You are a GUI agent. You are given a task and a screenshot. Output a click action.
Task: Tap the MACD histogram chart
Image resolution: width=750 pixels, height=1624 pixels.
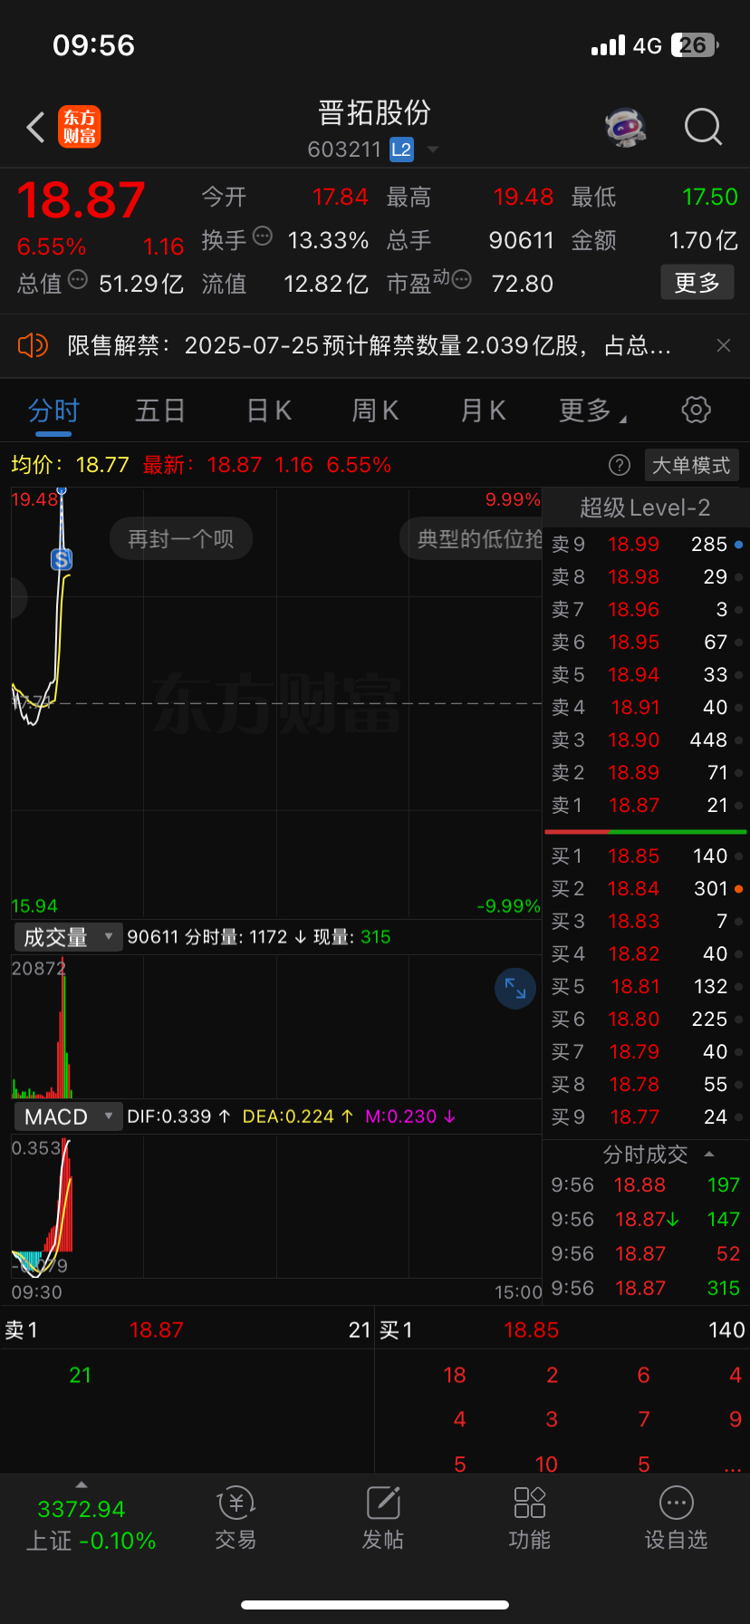pos(276,1207)
